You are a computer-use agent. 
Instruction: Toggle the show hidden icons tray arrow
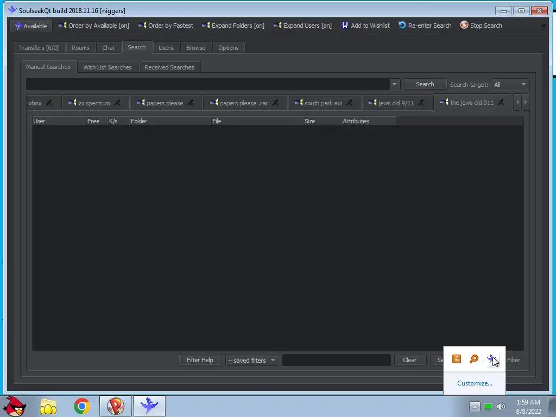tap(475, 407)
